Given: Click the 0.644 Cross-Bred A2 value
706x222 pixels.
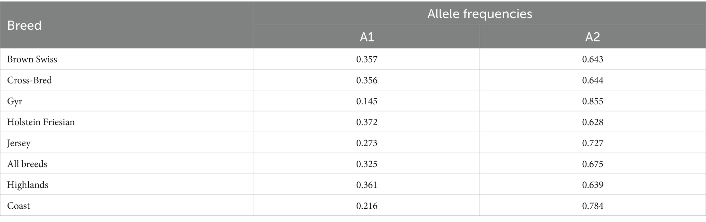Looking at the screenshot, I should (593, 80).
